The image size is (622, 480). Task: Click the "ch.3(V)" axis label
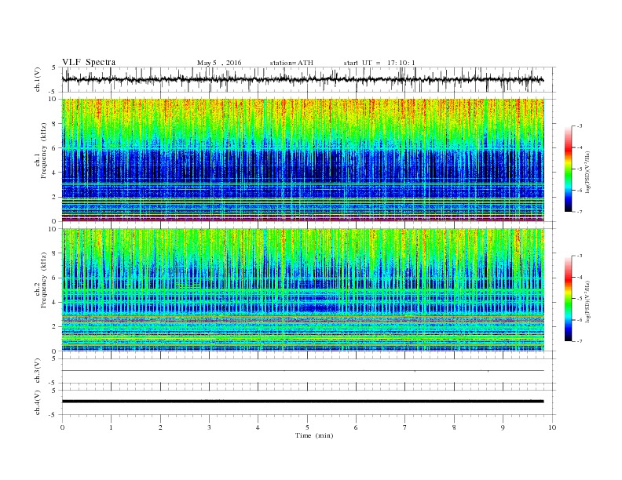(37, 371)
